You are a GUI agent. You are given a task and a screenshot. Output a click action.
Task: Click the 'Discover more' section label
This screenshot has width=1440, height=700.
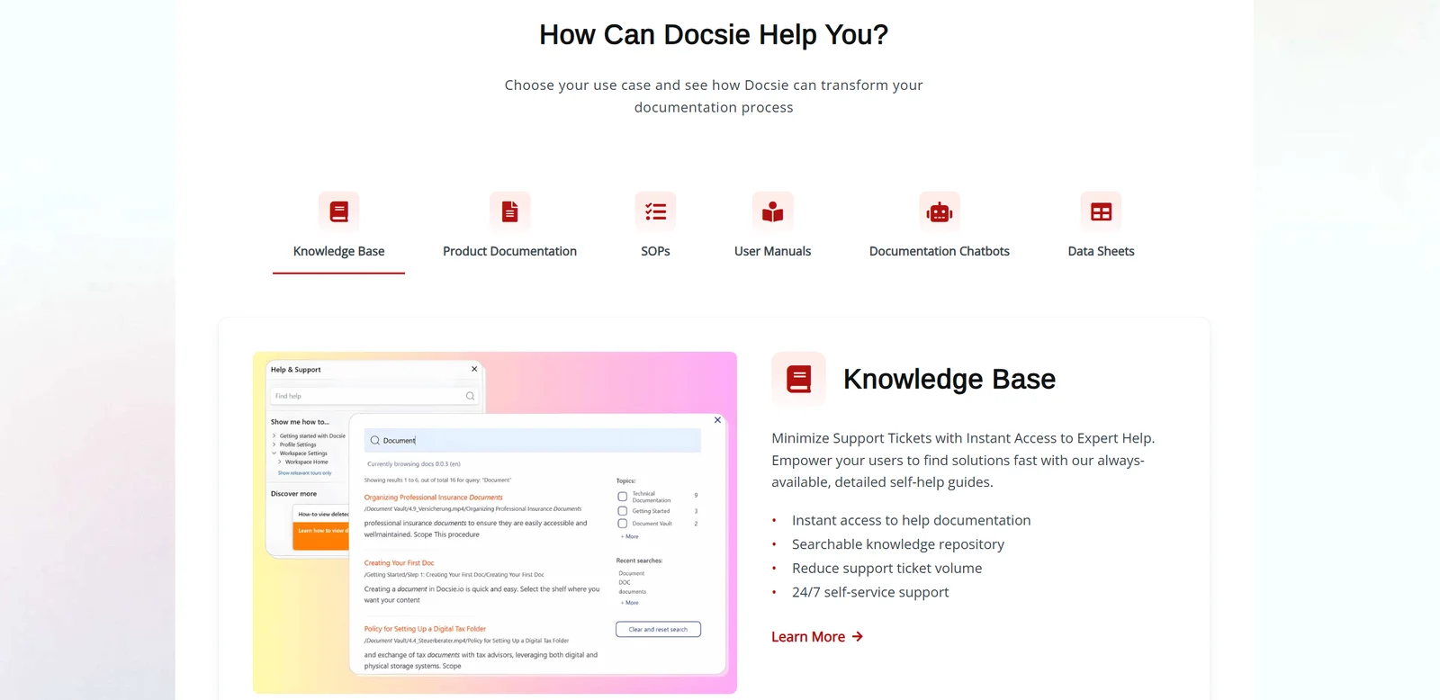tap(293, 493)
